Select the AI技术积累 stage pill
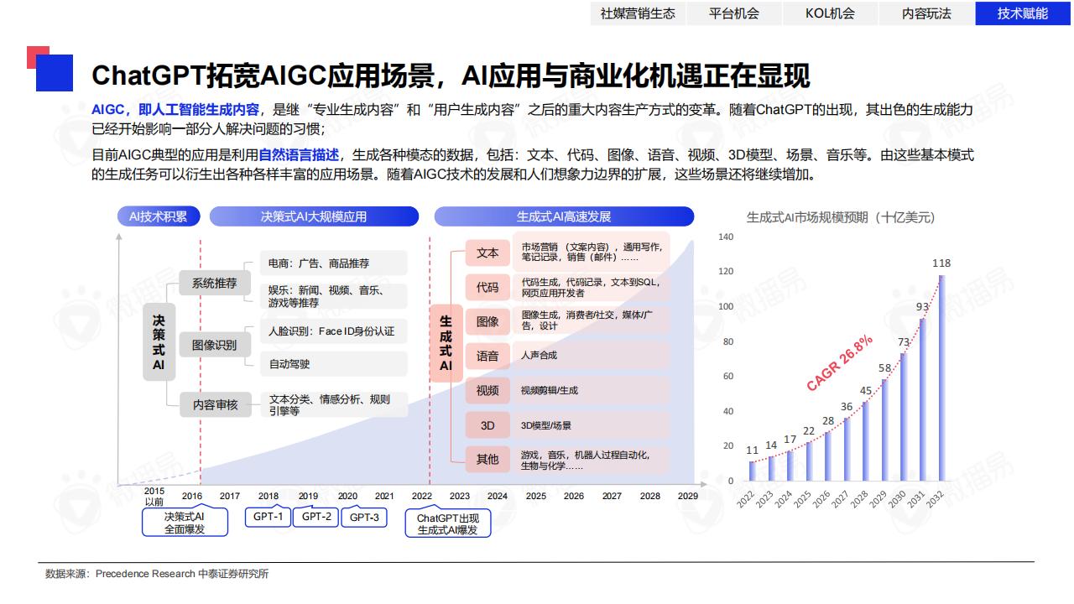This screenshot has width=1074, height=604. pyautogui.click(x=158, y=216)
